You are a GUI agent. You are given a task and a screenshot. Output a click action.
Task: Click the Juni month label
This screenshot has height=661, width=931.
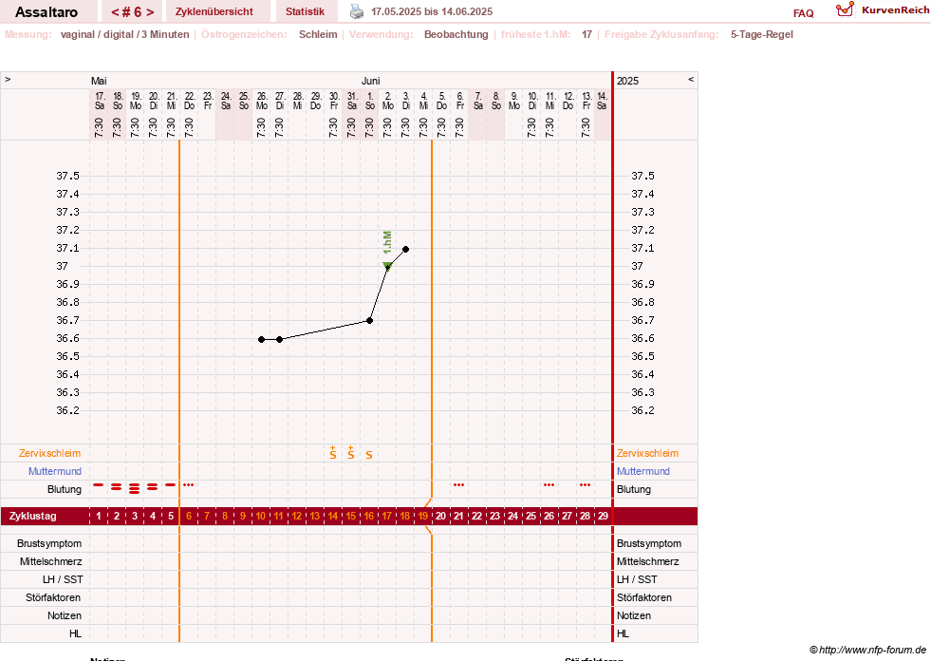(x=370, y=81)
